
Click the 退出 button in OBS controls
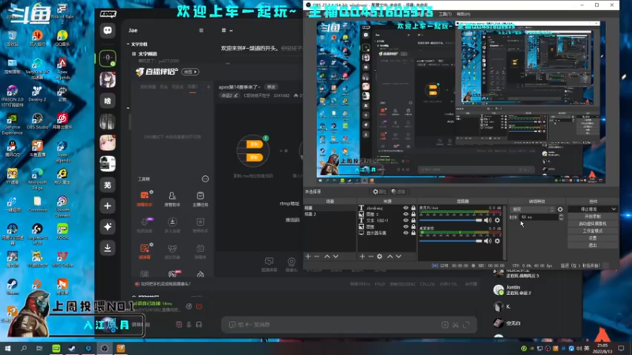(592, 245)
